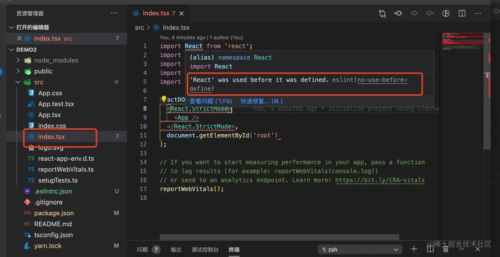This screenshot has width=500, height=257.
Task: Open the working file revision icon
Action: [414, 13]
